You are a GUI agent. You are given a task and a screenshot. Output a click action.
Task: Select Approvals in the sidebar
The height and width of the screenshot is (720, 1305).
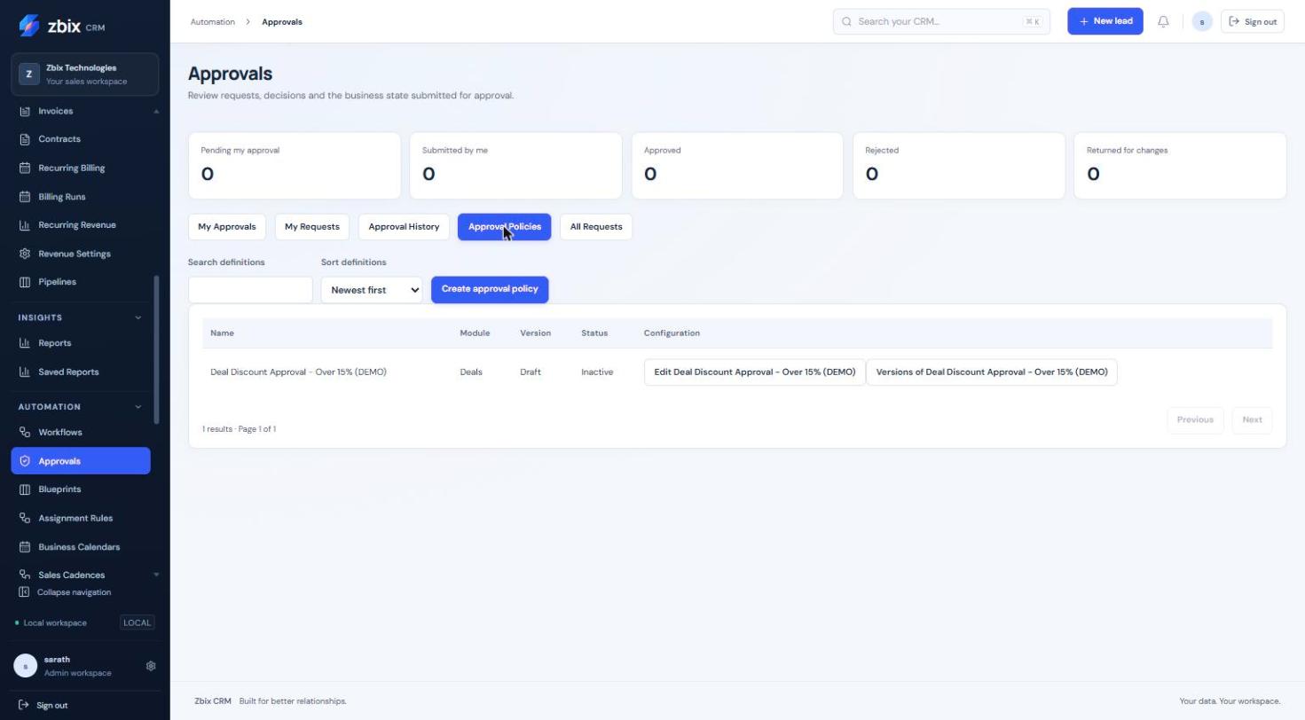tap(81, 461)
